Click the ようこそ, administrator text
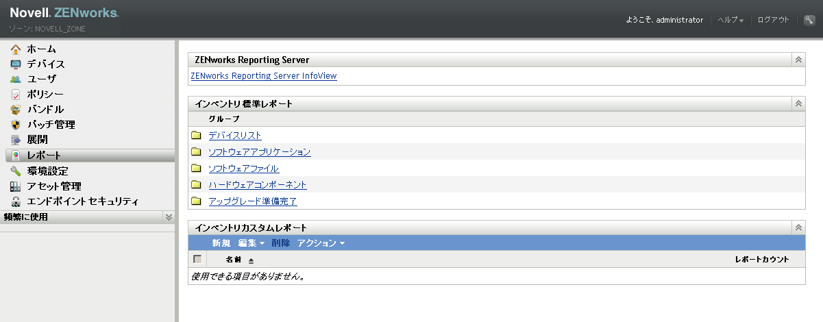Screen dimensions: 823x322 tap(665, 21)
